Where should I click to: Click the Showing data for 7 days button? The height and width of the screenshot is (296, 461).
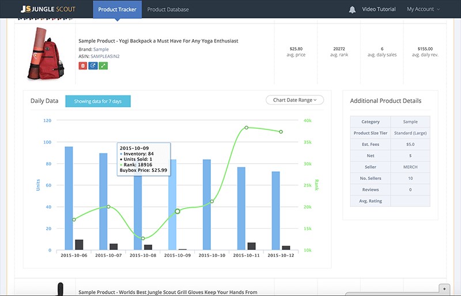coord(98,101)
